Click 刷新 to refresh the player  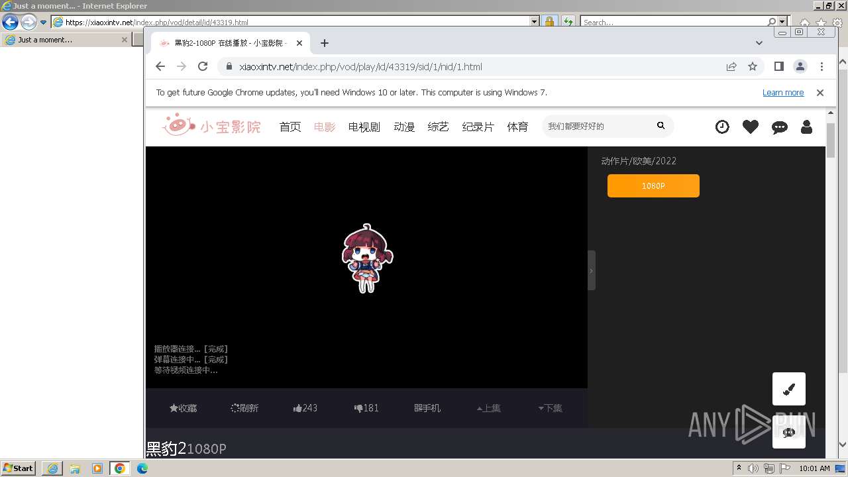[x=244, y=408]
